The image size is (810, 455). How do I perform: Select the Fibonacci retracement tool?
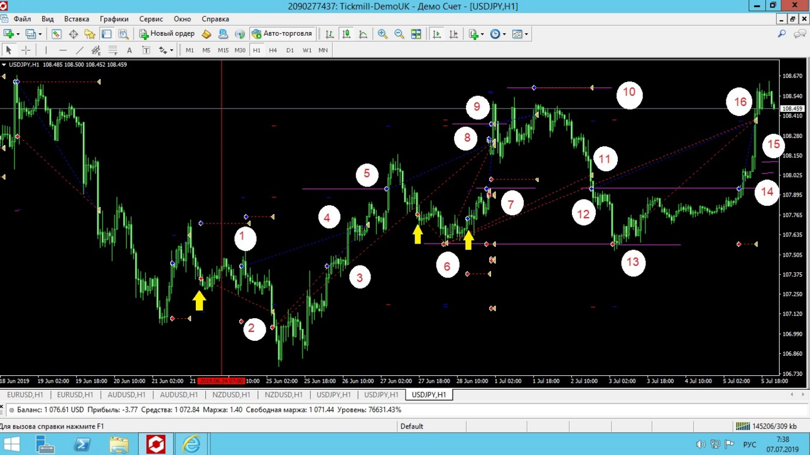(113, 50)
